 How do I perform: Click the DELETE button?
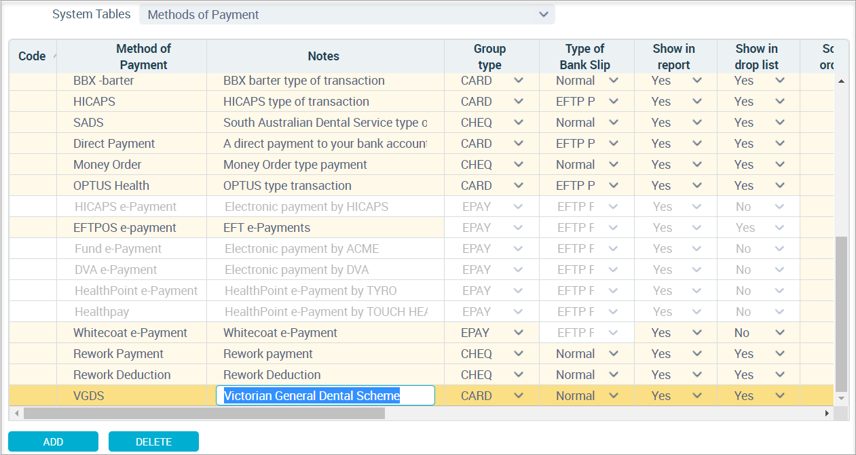click(x=153, y=441)
